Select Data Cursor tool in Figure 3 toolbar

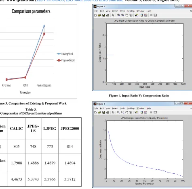136,112
